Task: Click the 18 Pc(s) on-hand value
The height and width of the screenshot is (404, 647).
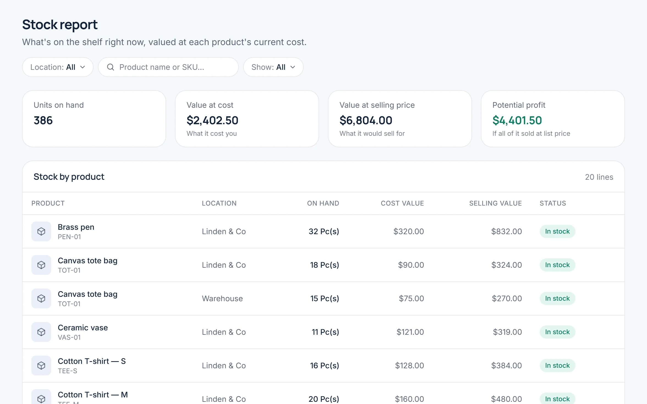Action: 325,265
